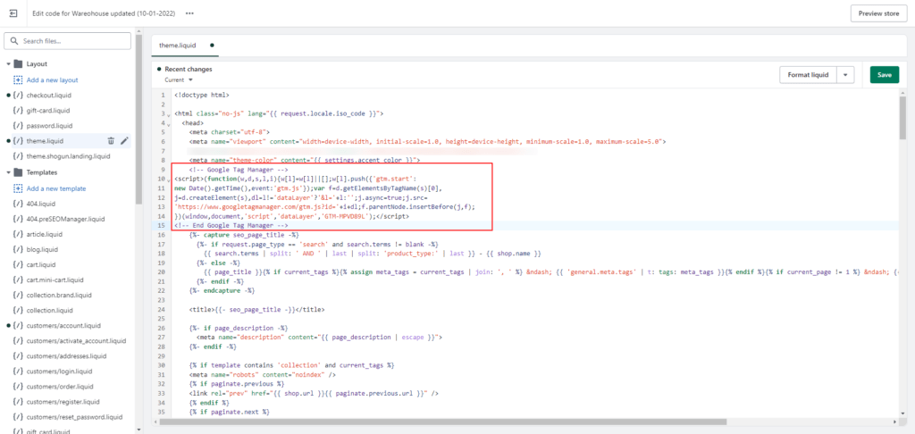Open 404.liquid template

(x=41, y=204)
